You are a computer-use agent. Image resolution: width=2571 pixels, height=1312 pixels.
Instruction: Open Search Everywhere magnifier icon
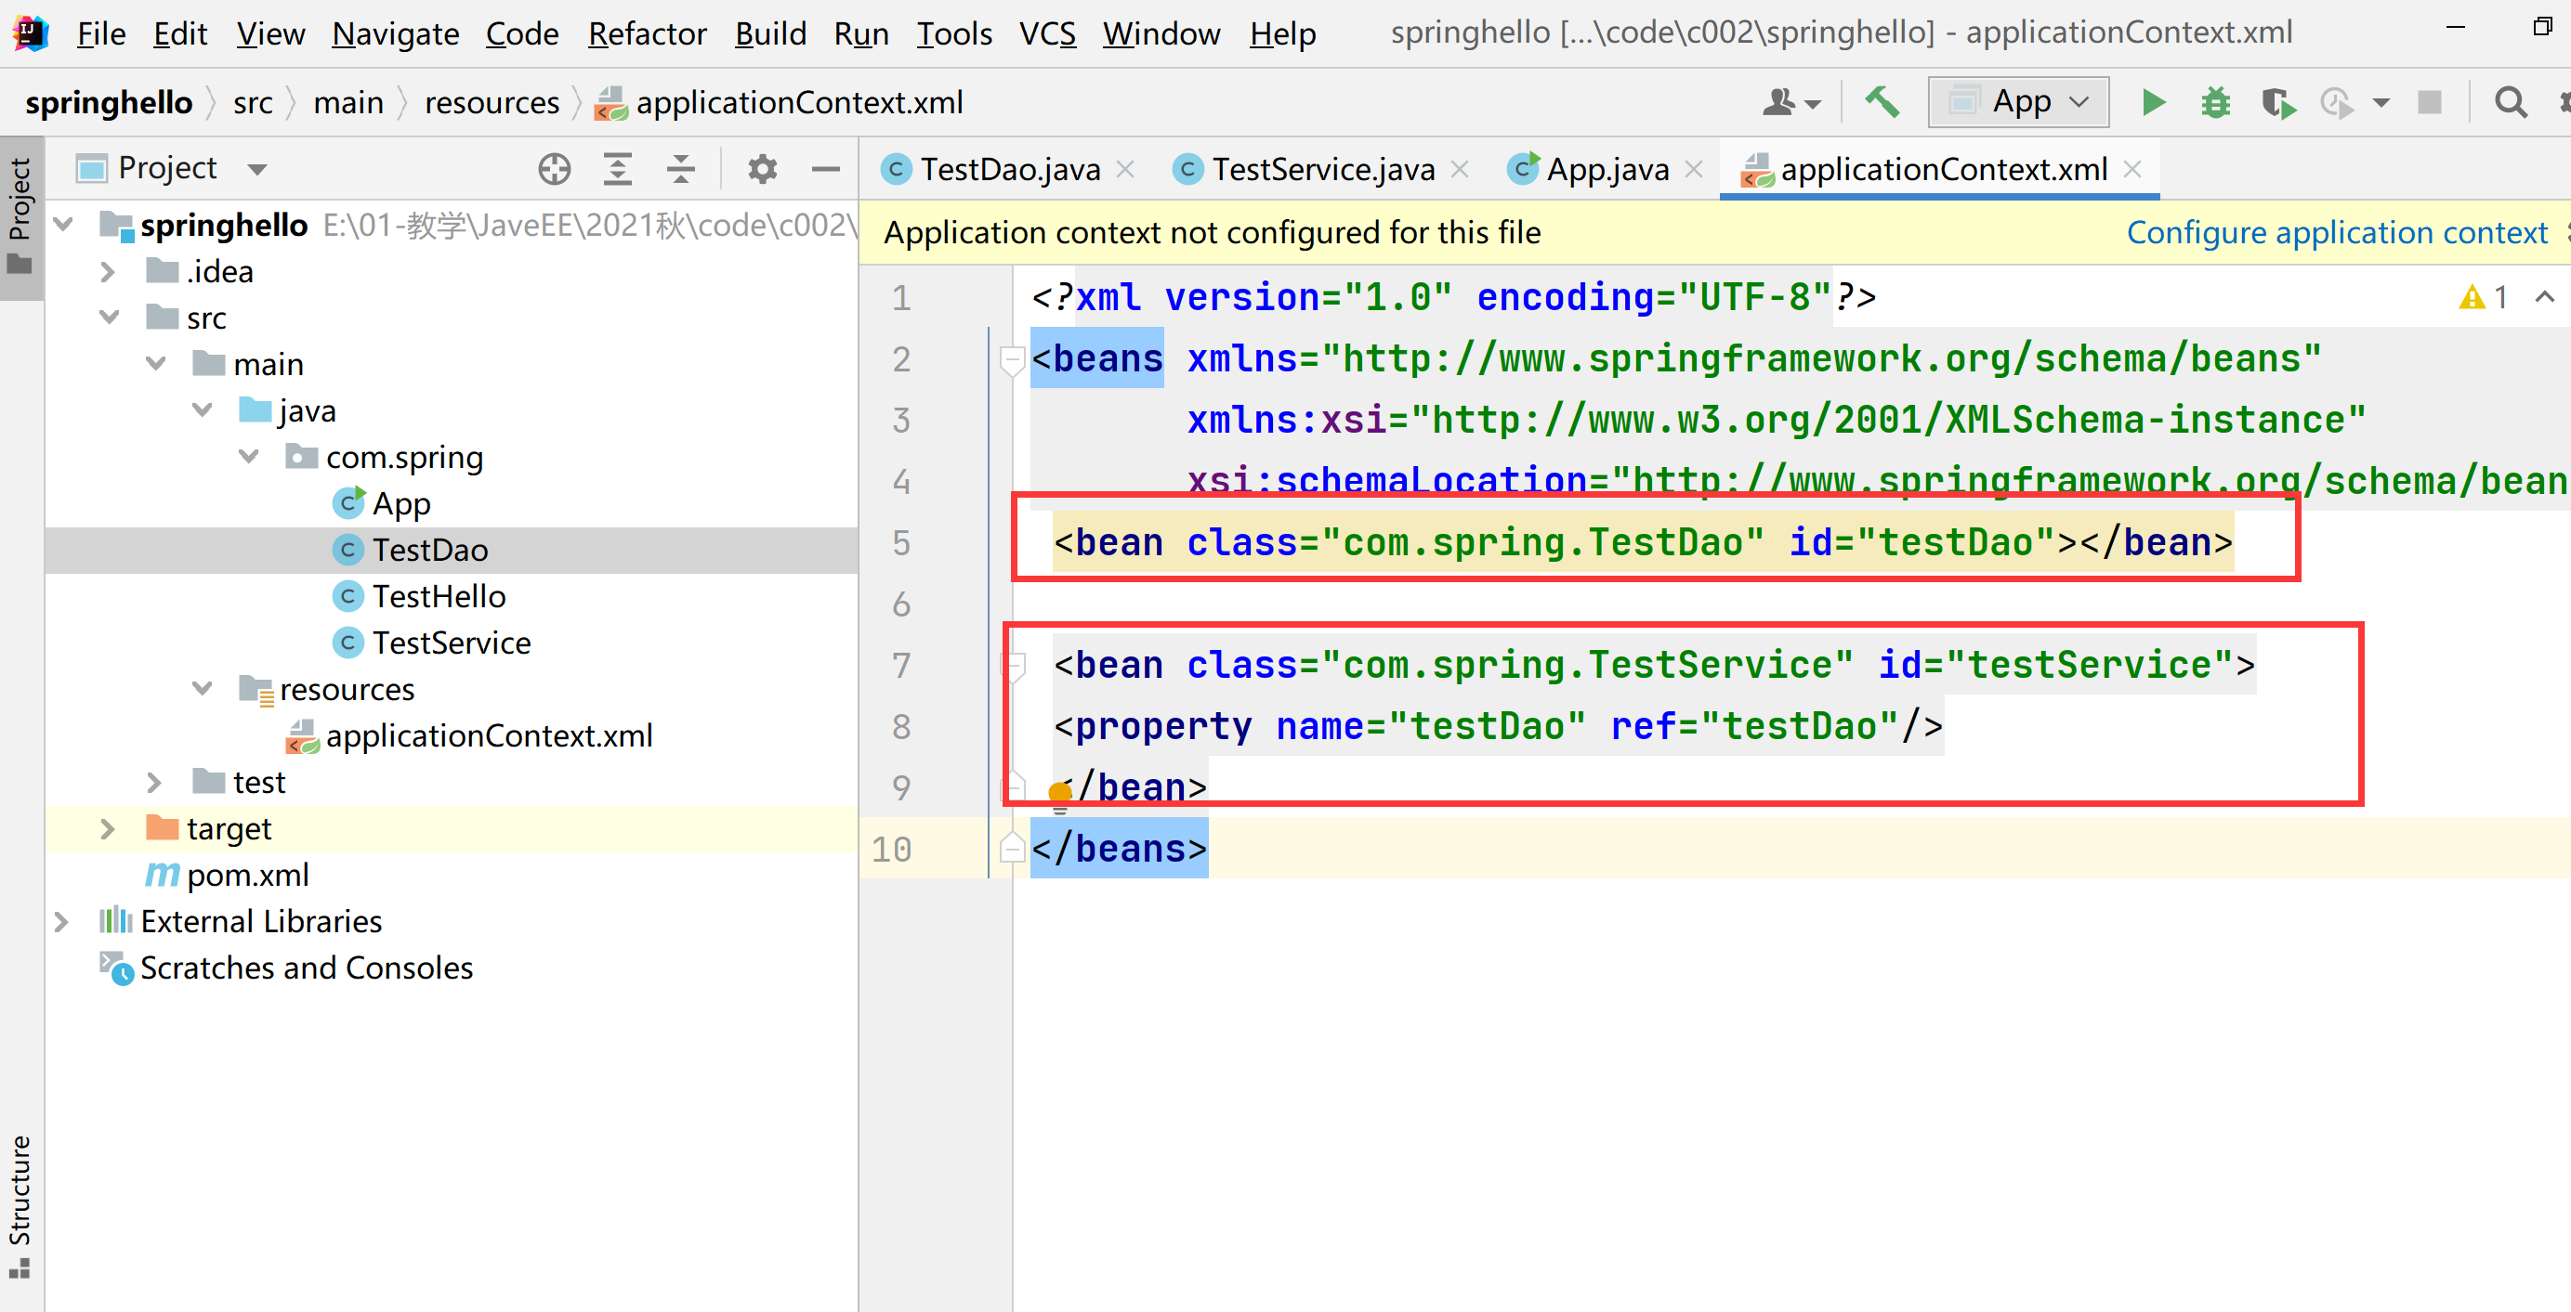(x=2510, y=102)
